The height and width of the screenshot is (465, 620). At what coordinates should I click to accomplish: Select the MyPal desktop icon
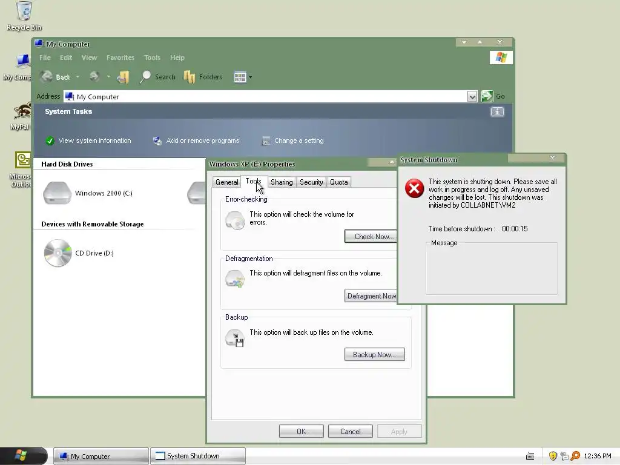(x=20, y=116)
